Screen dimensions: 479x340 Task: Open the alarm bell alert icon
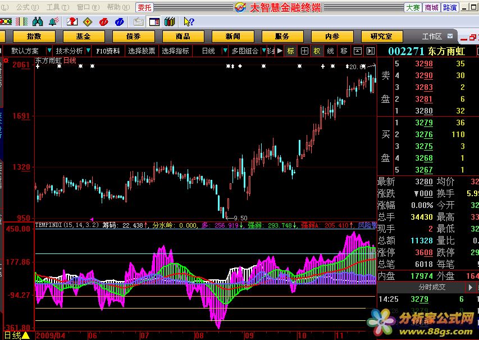coord(54,21)
